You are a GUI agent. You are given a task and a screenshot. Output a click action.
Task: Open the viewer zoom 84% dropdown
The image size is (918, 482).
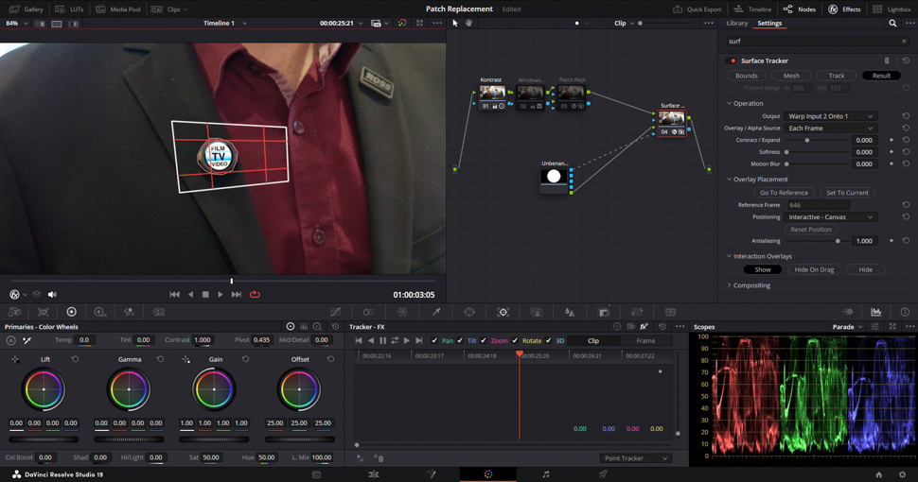click(16, 24)
